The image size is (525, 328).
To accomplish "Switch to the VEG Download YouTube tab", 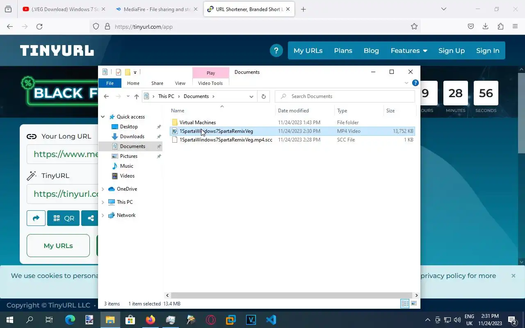I will (64, 9).
